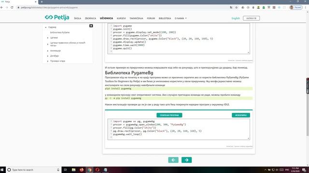Screen dimensions: 309x173
Task: Open the translate page icon in address bar
Action: tap(231, 8)
